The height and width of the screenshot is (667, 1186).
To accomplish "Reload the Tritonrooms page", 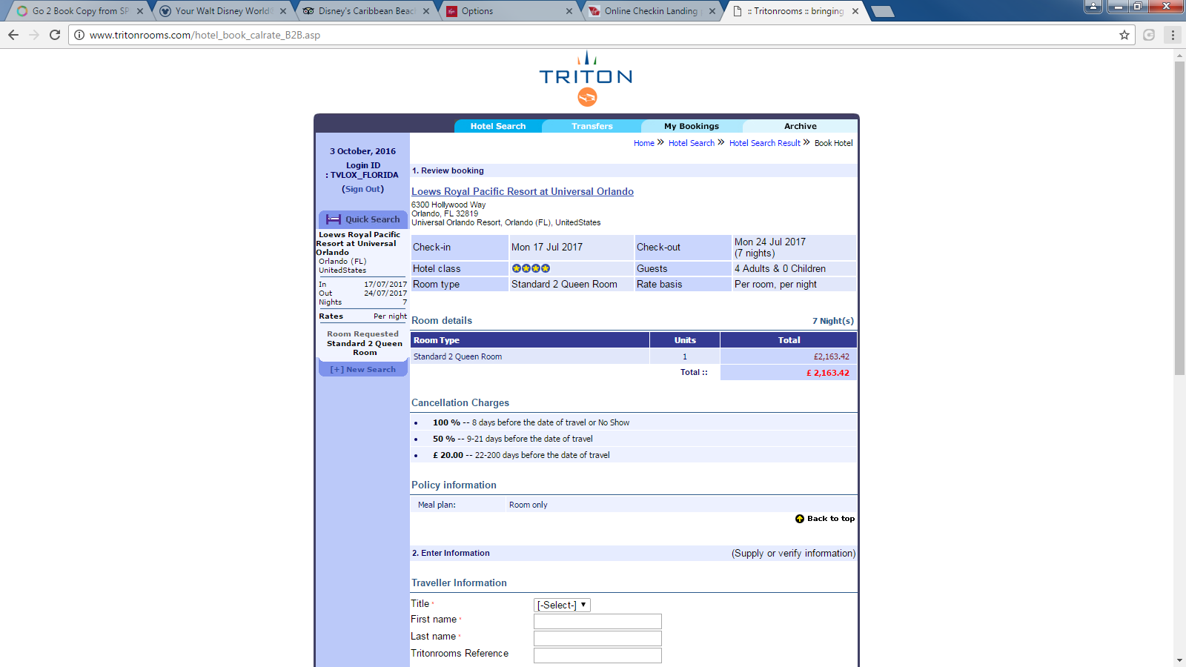I will 55,35.
